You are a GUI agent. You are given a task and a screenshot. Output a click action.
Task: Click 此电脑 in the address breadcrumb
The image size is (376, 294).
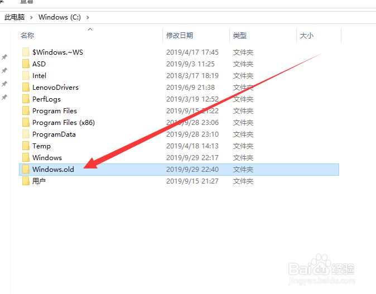[x=15, y=17]
